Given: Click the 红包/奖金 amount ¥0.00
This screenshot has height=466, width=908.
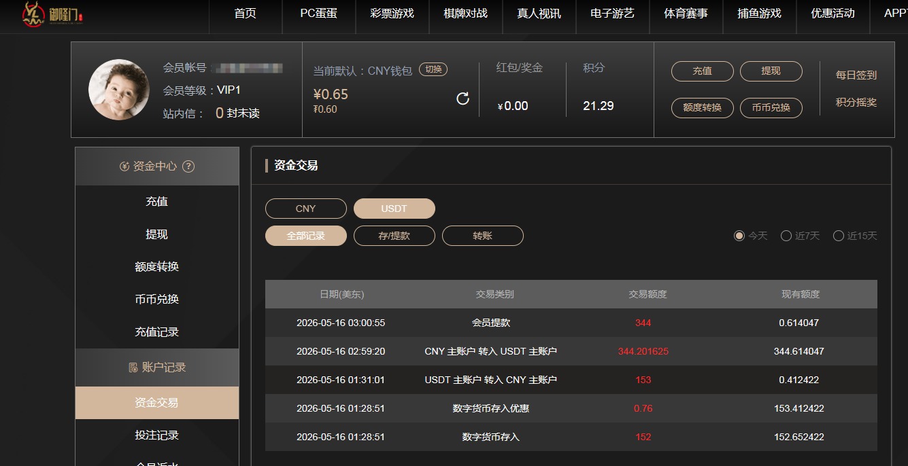Looking at the screenshot, I should [513, 106].
